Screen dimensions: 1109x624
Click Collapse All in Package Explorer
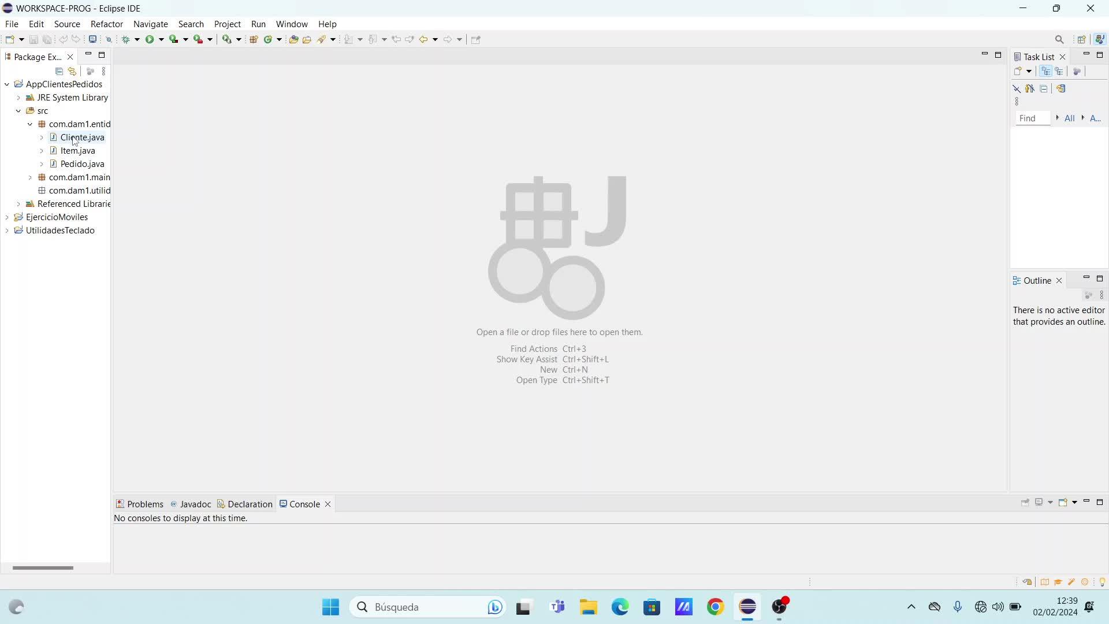59,71
